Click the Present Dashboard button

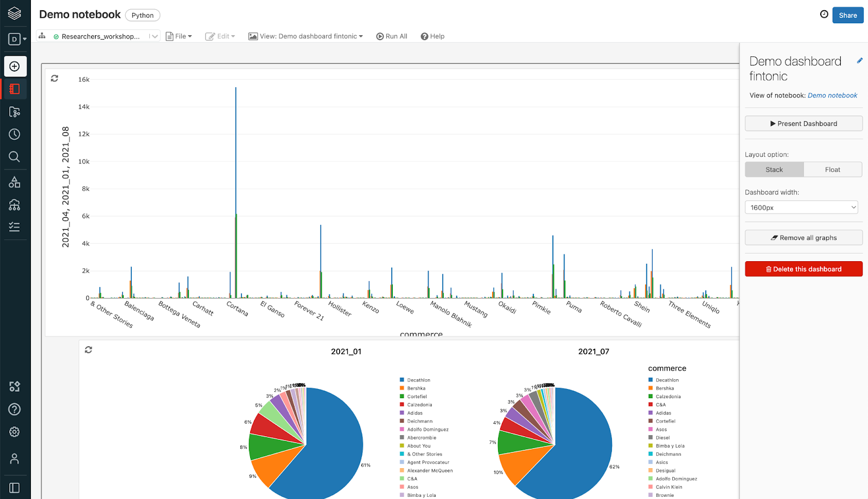pyautogui.click(x=803, y=124)
